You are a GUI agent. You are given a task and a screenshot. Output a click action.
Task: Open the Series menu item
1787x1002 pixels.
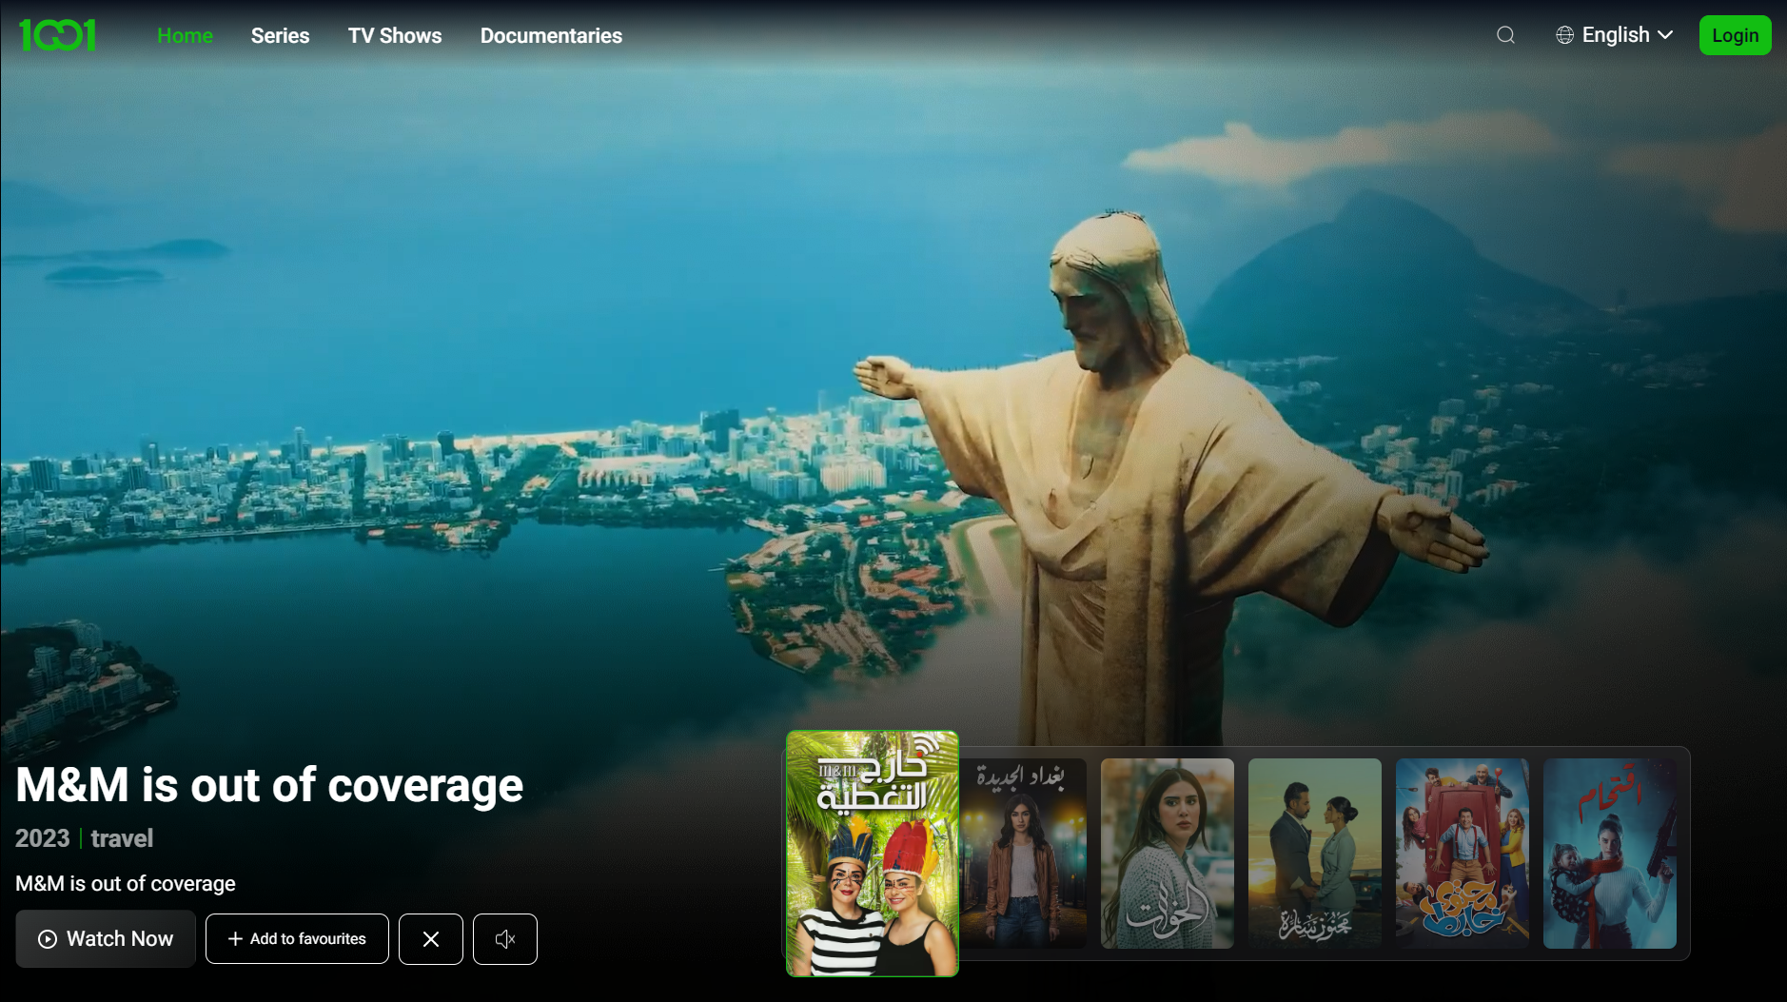click(279, 35)
